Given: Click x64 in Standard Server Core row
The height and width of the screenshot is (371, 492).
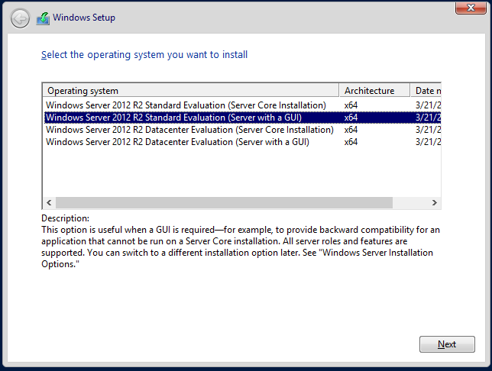Looking at the screenshot, I should [351, 105].
